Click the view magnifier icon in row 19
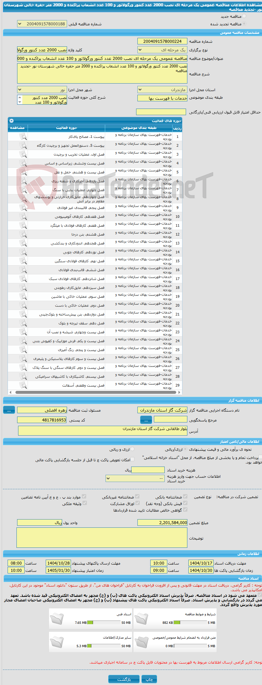The height and width of the screenshot is (685, 262). coord(23,296)
